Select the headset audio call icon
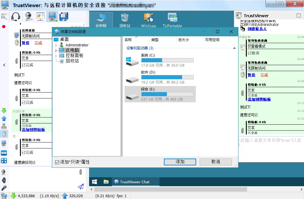Viewport: 304px width, 199px height. [16, 16]
